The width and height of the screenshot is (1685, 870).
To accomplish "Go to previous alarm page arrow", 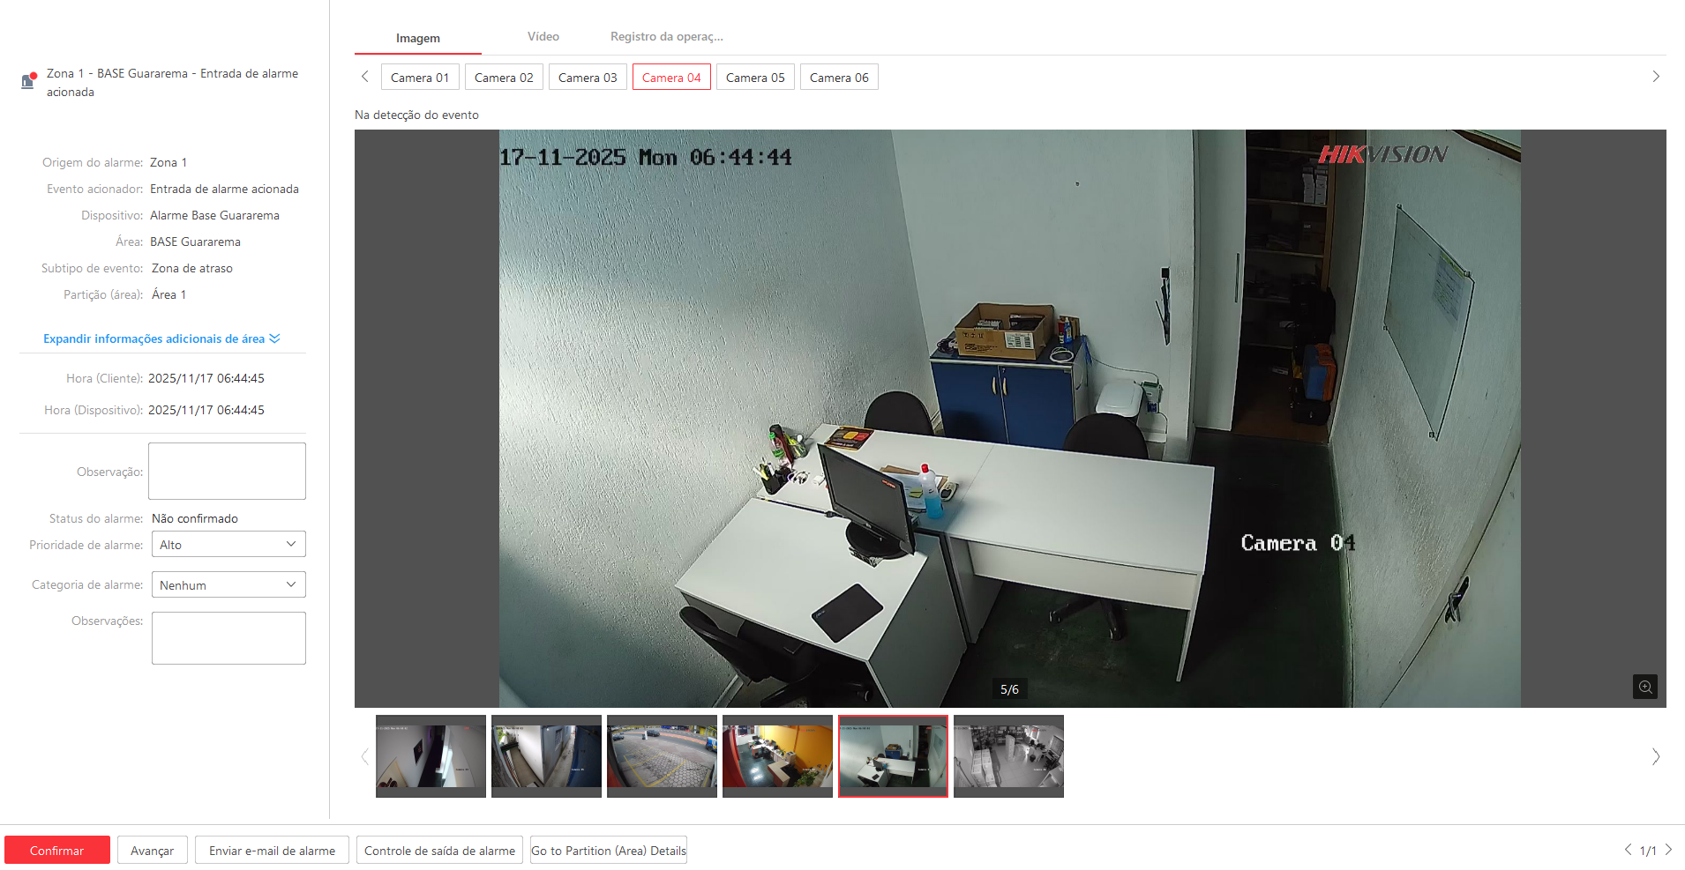I will tap(1628, 850).
